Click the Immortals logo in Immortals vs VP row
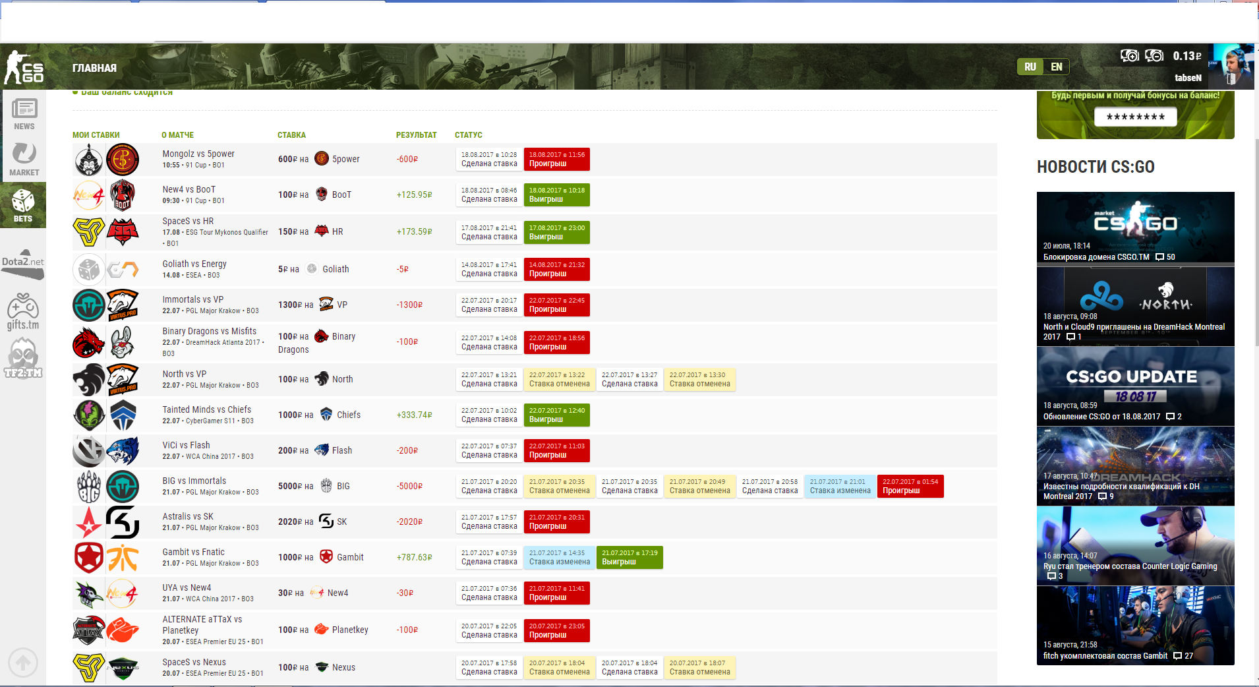This screenshot has height=687, width=1259. click(x=89, y=305)
